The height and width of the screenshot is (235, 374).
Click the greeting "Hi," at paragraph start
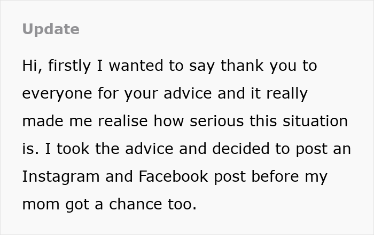click(32, 66)
